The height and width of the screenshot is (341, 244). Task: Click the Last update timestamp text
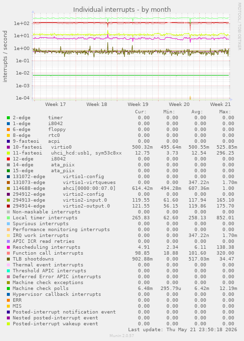tap(183, 330)
